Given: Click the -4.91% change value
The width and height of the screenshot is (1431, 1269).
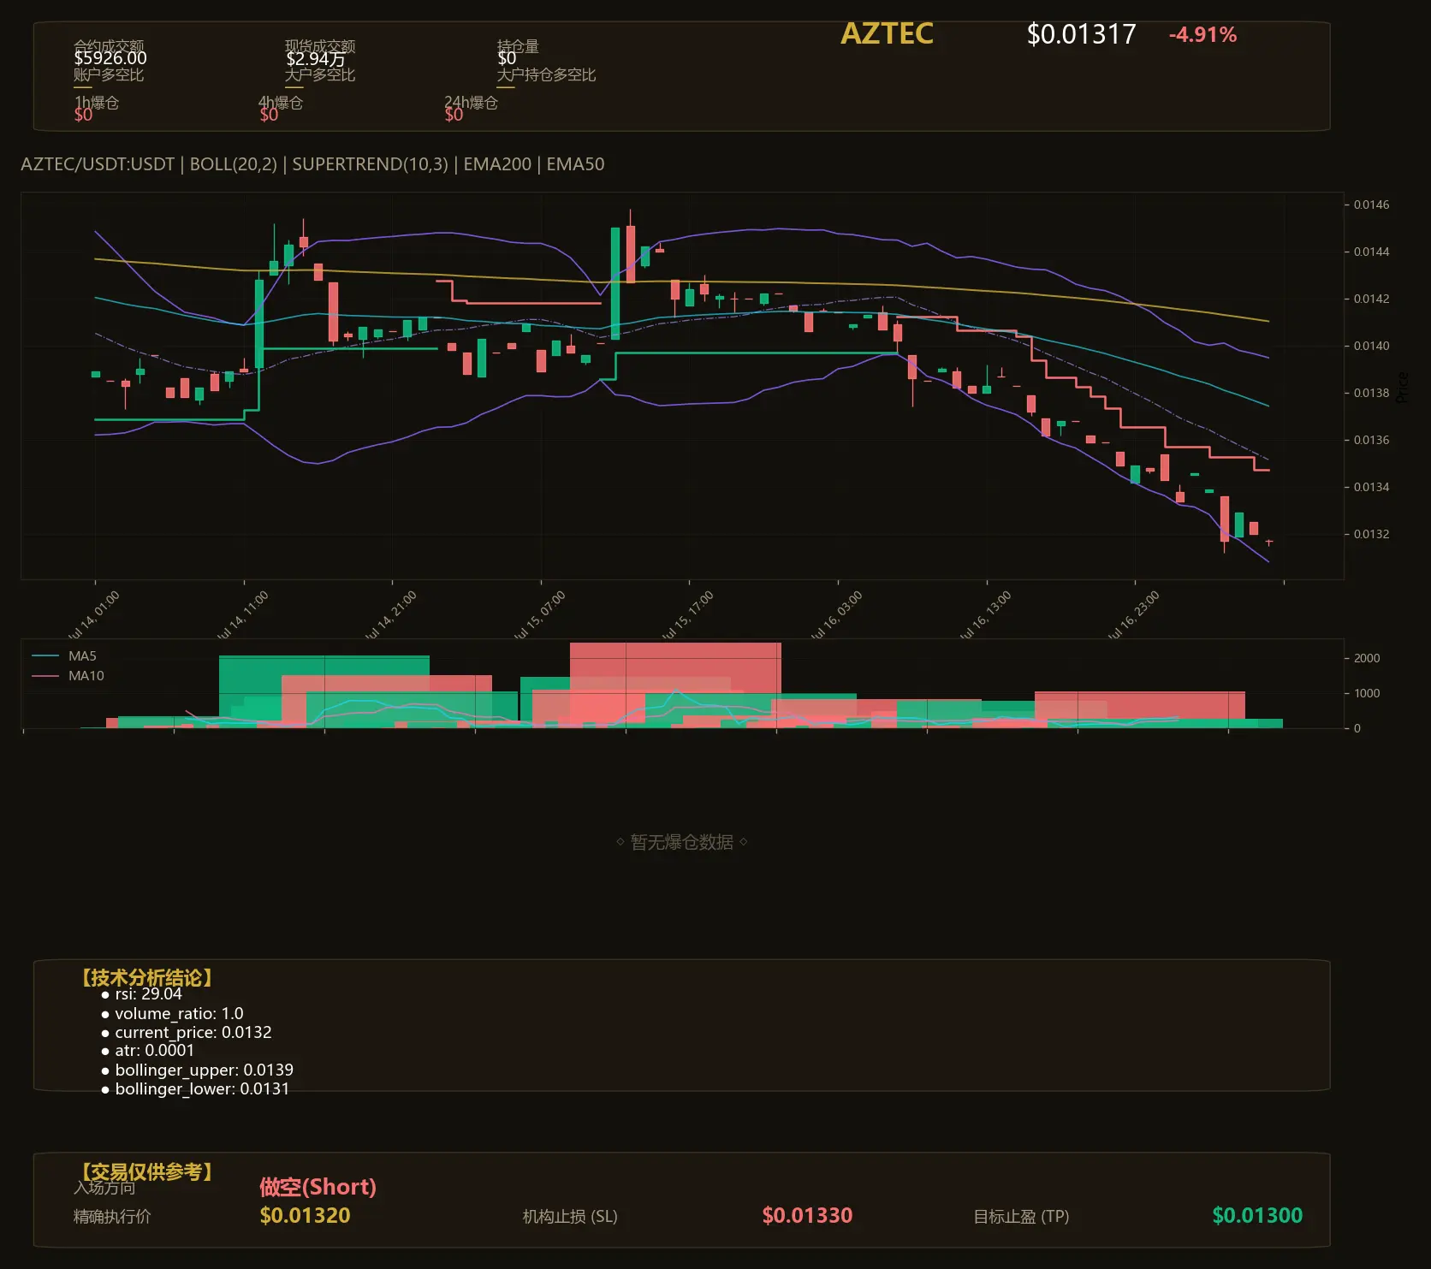Looking at the screenshot, I should click(x=1202, y=35).
